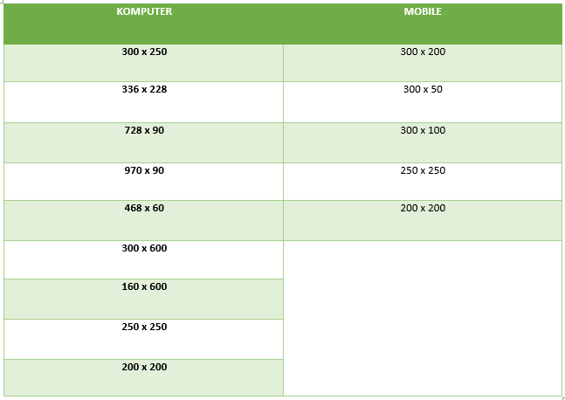Select the 336 x 228 cell
The height and width of the screenshot is (400, 565).
pyautogui.click(x=144, y=90)
